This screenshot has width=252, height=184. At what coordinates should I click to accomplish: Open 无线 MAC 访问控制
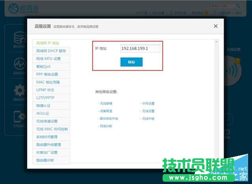(x=51, y=129)
